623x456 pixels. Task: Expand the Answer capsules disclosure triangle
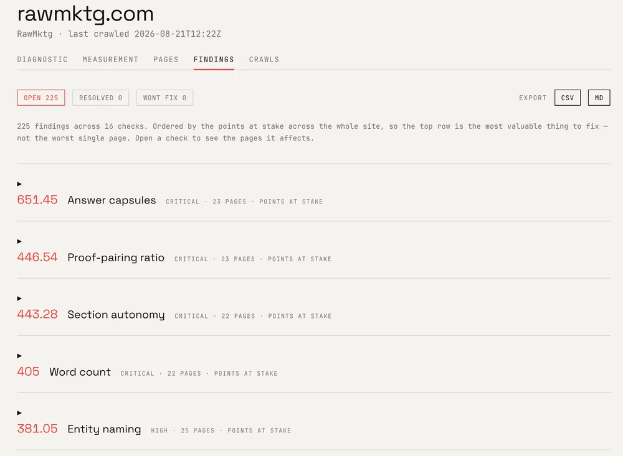19,184
